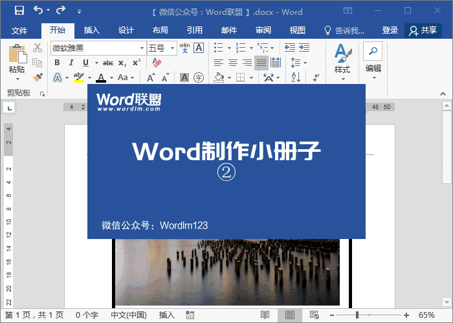Toggle bold formatting
Viewport: 453px width, 323px height.
(x=57, y=63)
